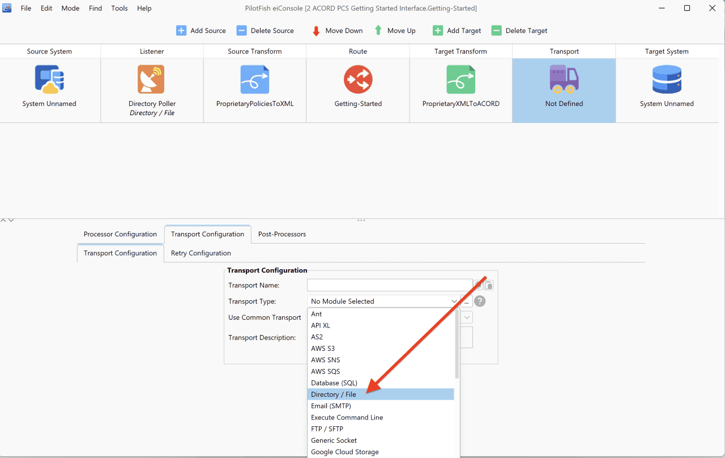Click the paste clipboard icon beside Transport Name

489,285
